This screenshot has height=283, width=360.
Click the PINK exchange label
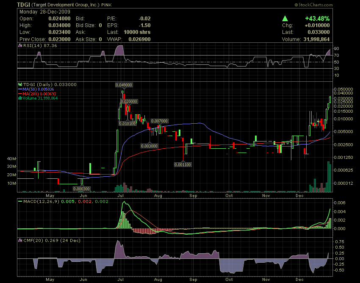(x=107, y=5)
